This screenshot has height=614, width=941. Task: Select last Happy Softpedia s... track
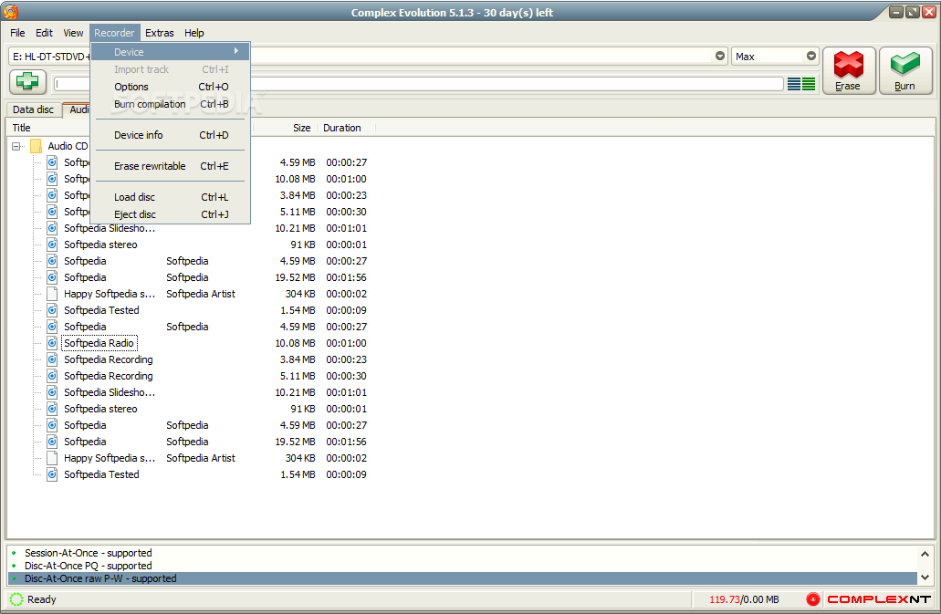[x=110, y=458]
